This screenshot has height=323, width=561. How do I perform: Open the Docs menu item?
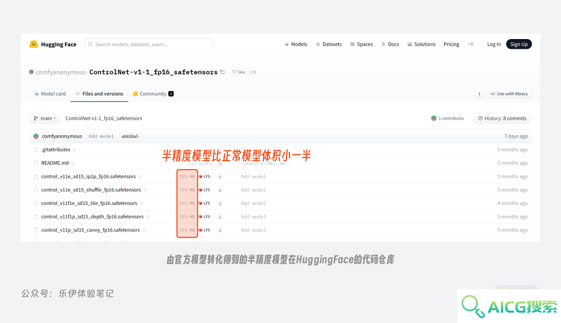point(390,44)
